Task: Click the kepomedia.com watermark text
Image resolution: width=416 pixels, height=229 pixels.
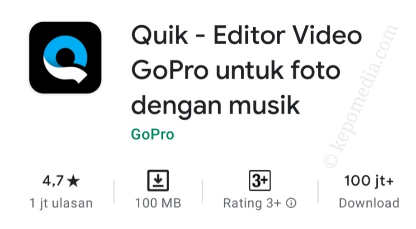Action: point(361,96)
